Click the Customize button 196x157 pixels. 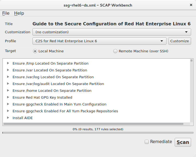(180, 41)
